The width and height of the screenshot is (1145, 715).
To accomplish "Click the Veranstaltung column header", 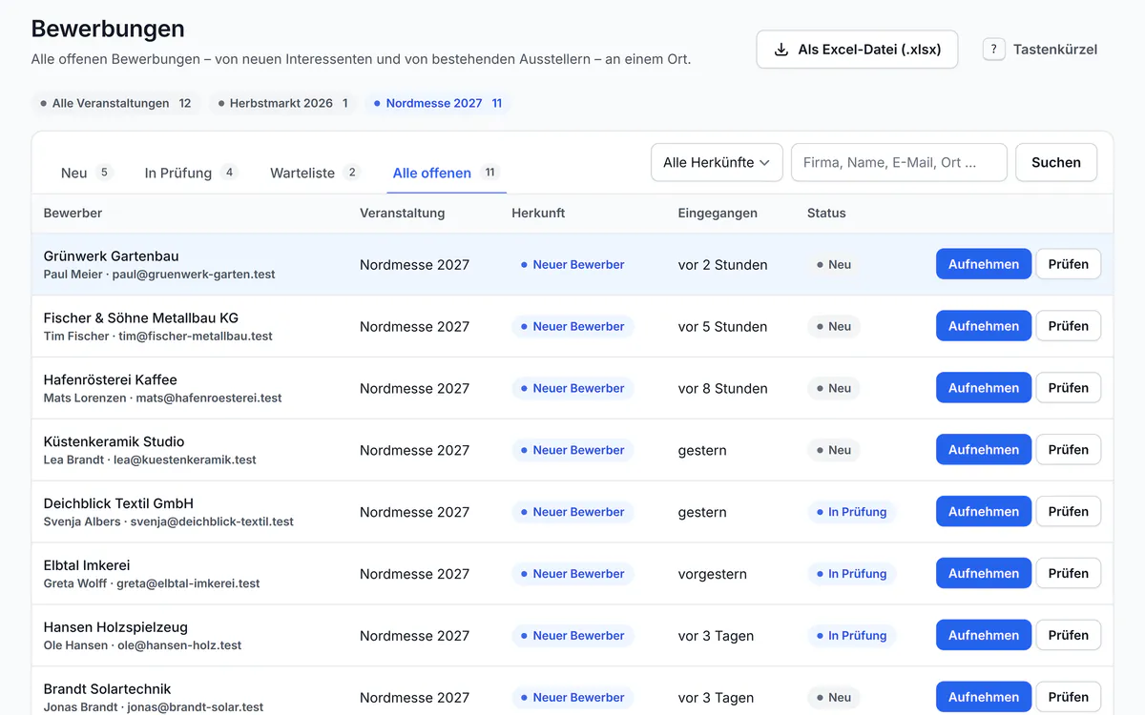I will click(402, 214).
